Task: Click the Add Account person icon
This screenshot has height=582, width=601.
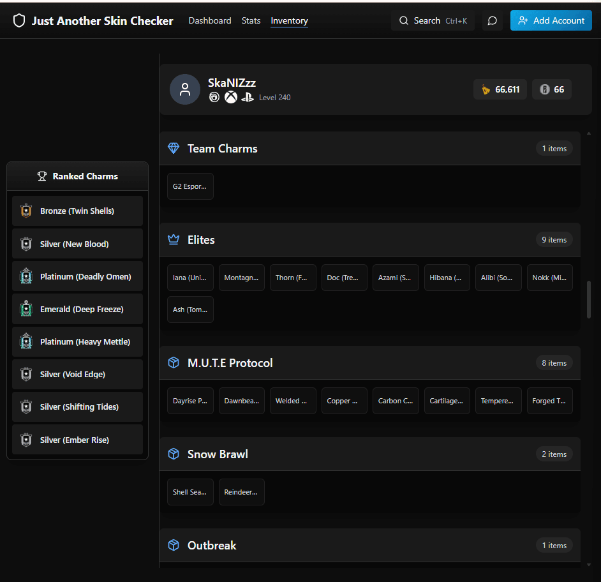Action: coord(523,20)
